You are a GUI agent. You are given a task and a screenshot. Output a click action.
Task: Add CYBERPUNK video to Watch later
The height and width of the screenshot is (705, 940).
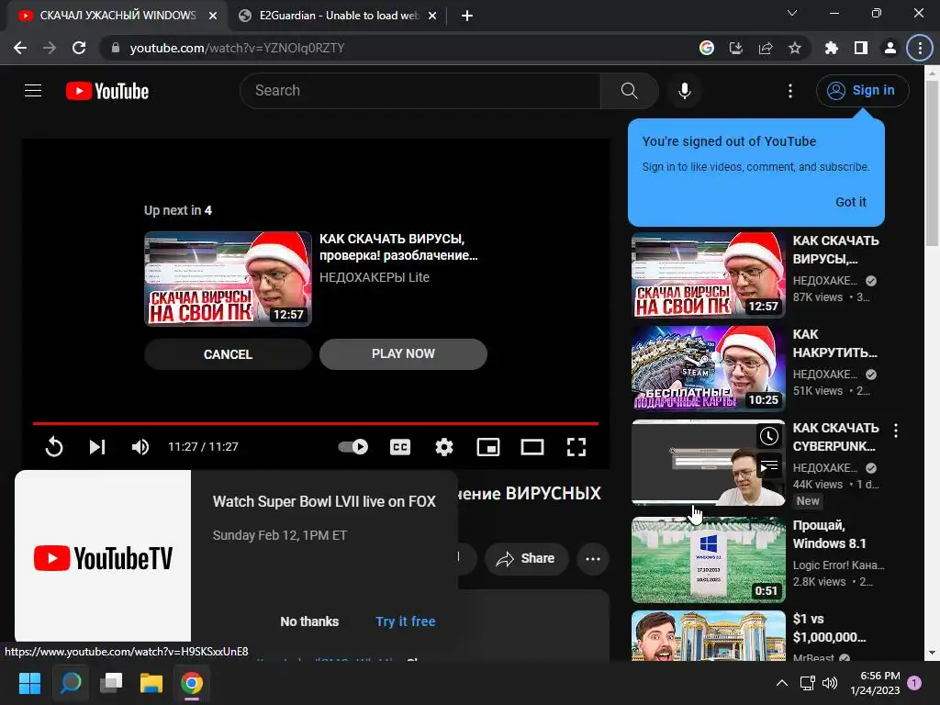(x=768, y=436)
